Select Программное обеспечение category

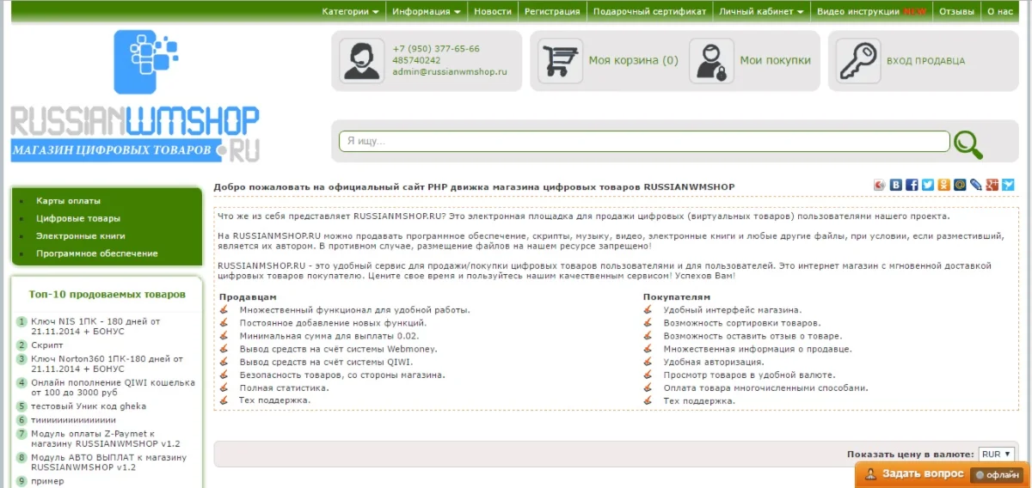(x=97, y=253)
